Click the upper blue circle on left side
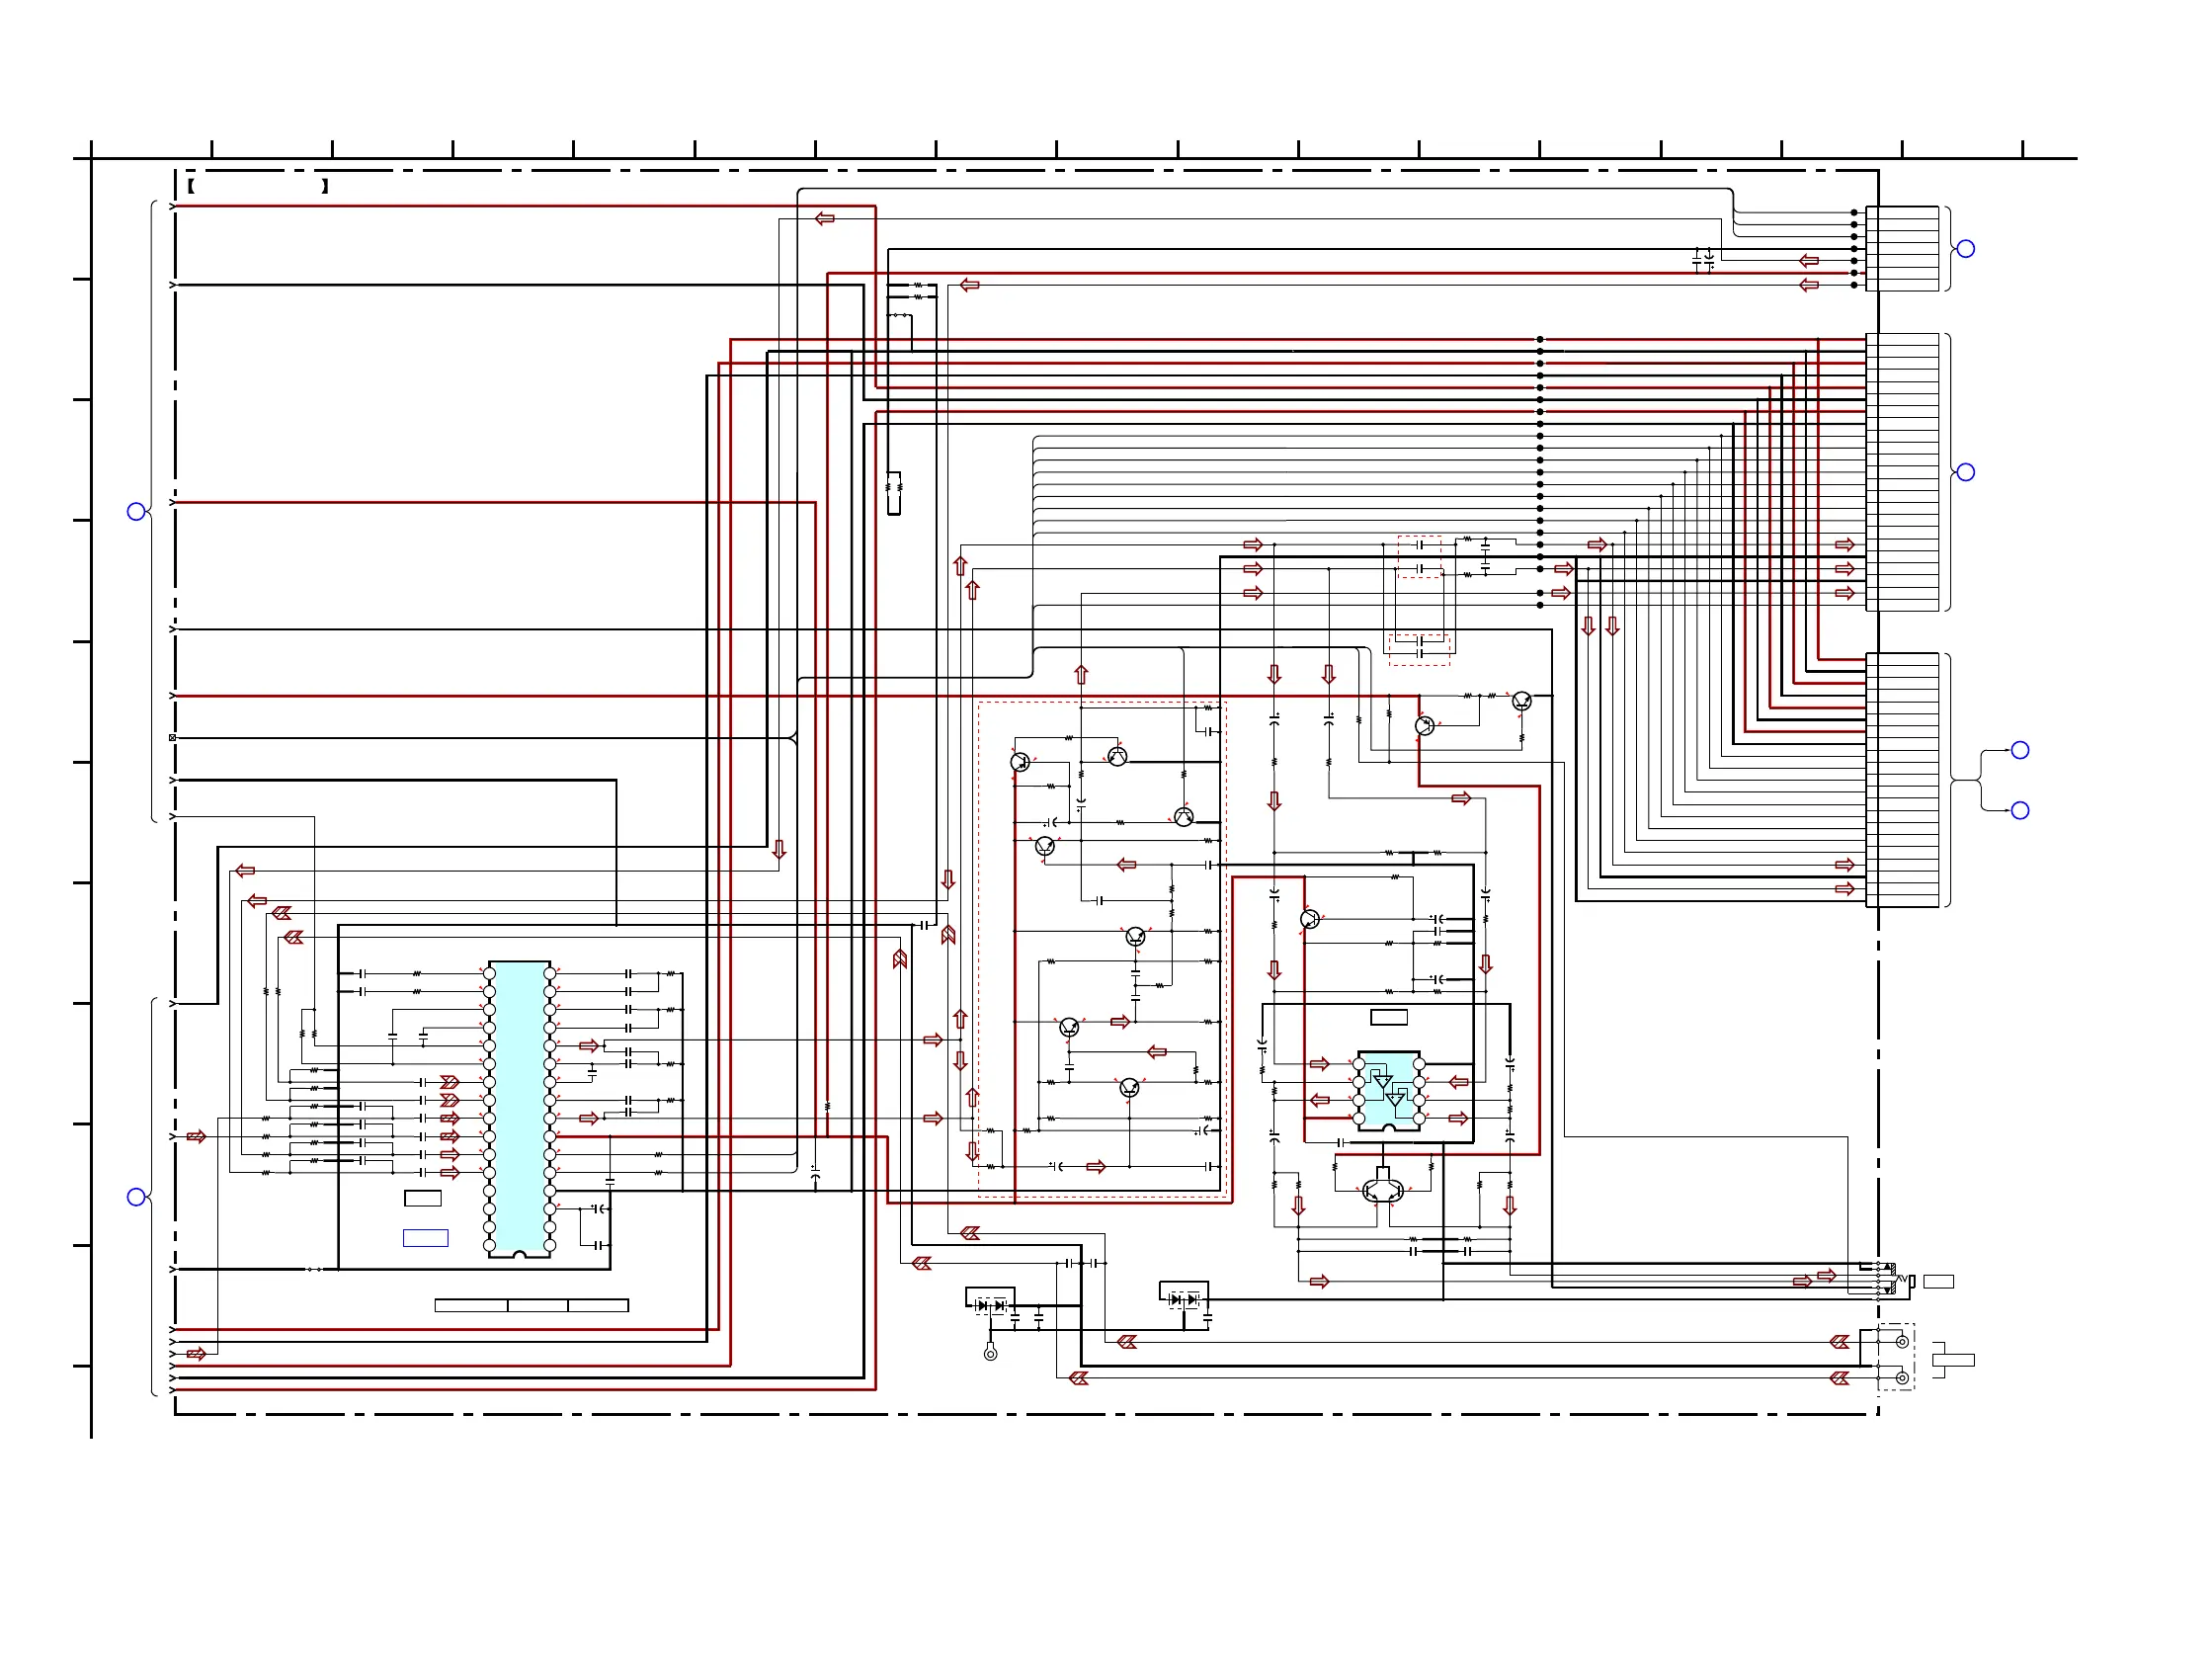Image resolution: width=2212 pixels, height=1664 pixels. coord(137,512)
